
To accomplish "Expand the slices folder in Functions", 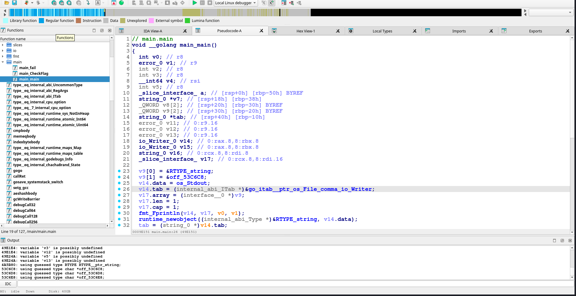I will (x=3, y=45).
